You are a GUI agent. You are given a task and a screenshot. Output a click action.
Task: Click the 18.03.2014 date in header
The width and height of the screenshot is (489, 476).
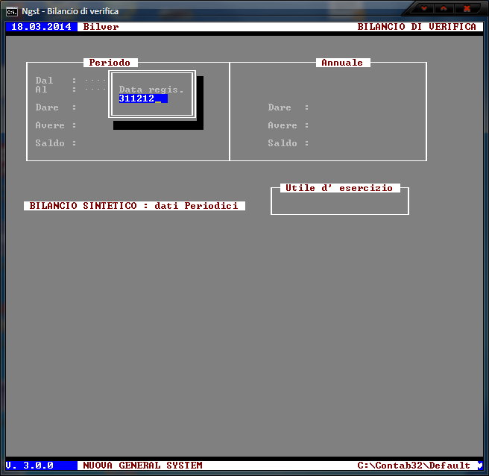[x=41, y=27]
